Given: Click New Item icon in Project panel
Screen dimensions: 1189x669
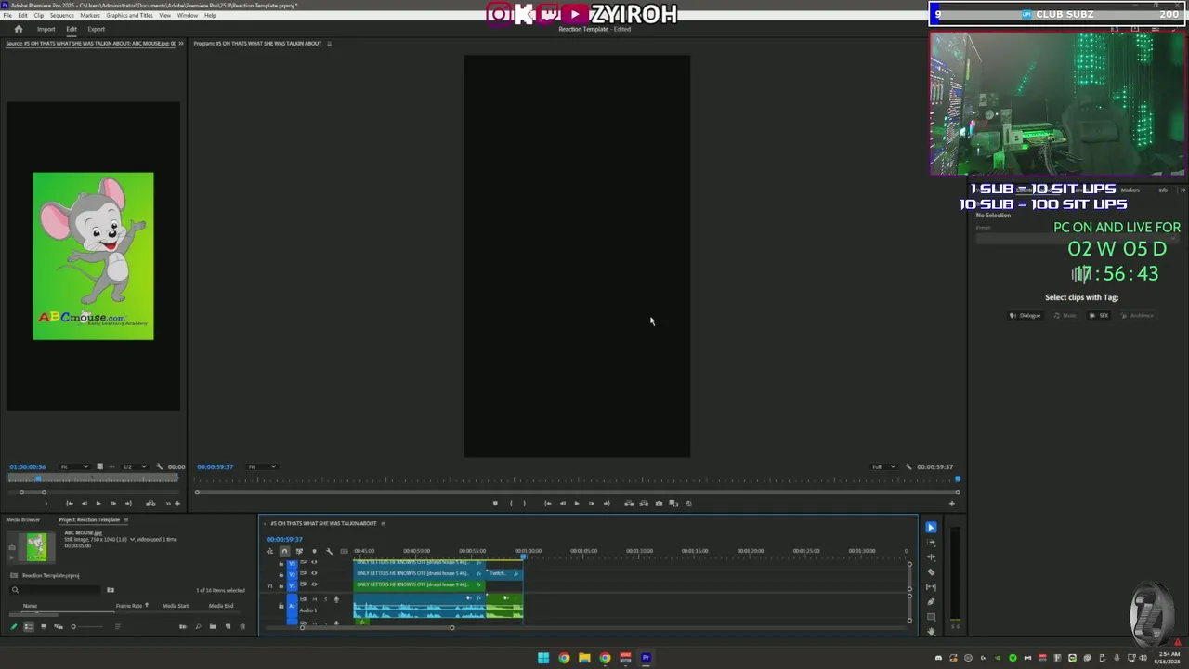Looking at the screenshot, I should [228, 626].
